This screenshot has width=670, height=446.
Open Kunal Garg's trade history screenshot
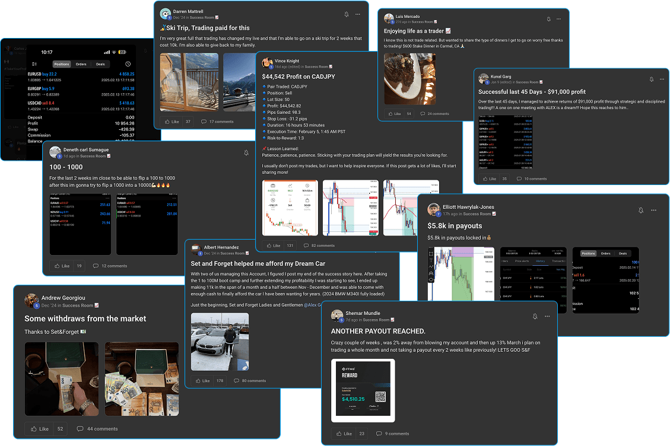[506, 142]
